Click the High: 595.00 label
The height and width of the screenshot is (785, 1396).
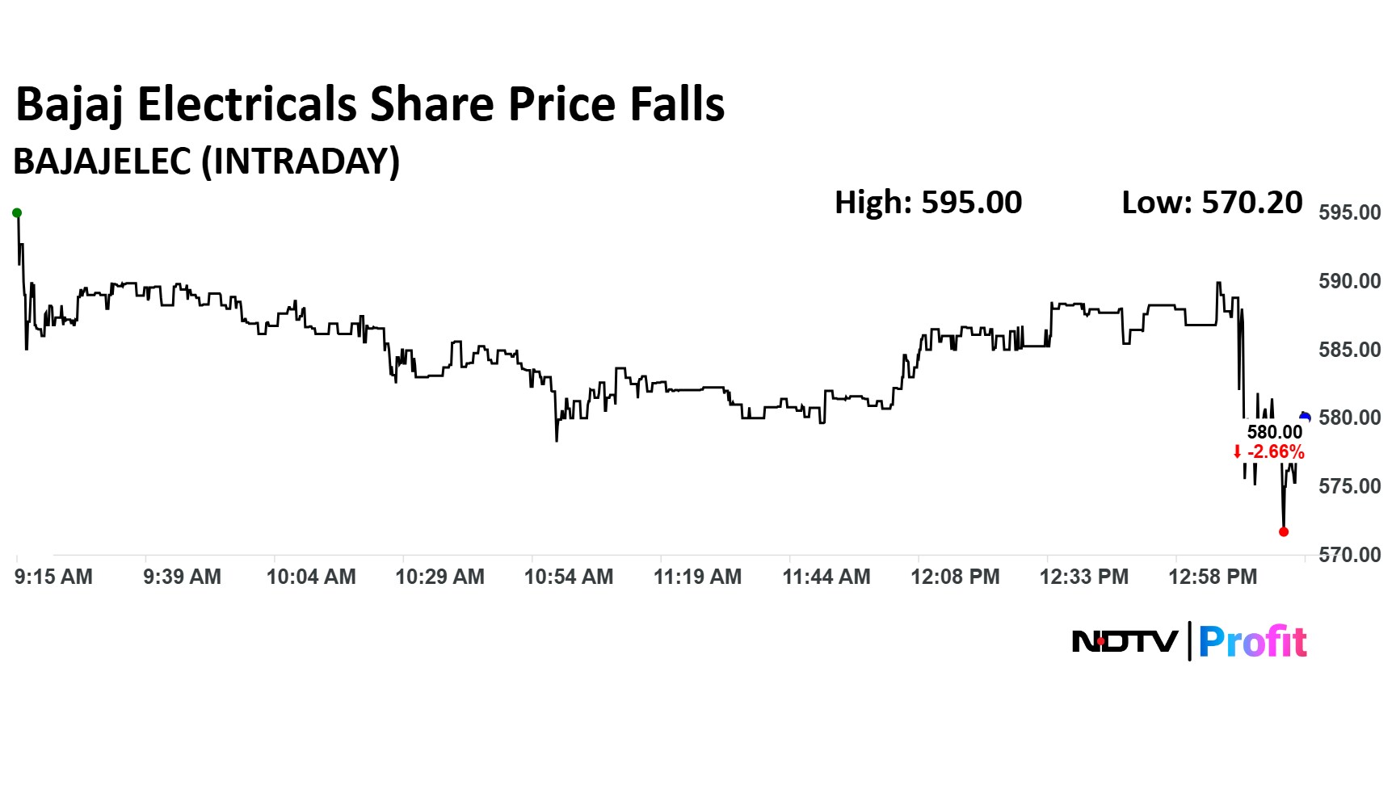coord(928,202)
